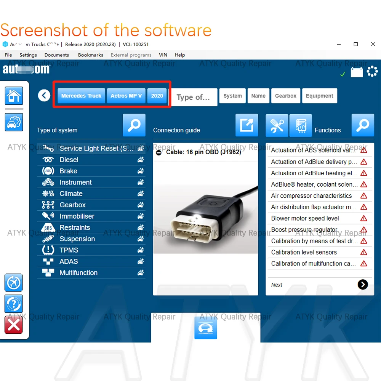
Task: Click the ABS icon beside Brake
Action: 48,171
